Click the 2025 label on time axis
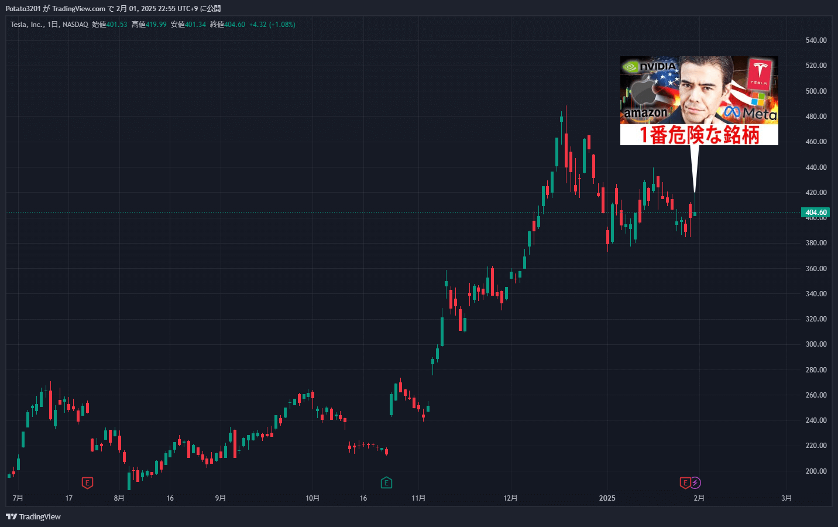Image resolution: width=838 pixels, height=527 pixels. click(607, 498)
